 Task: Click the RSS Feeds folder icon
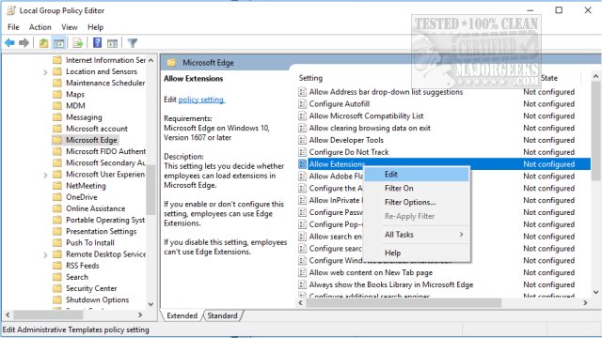coord(57,266)
